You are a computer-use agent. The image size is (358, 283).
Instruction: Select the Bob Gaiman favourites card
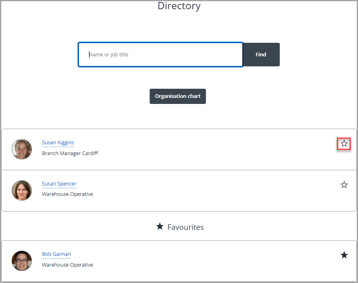coord(179,261)
